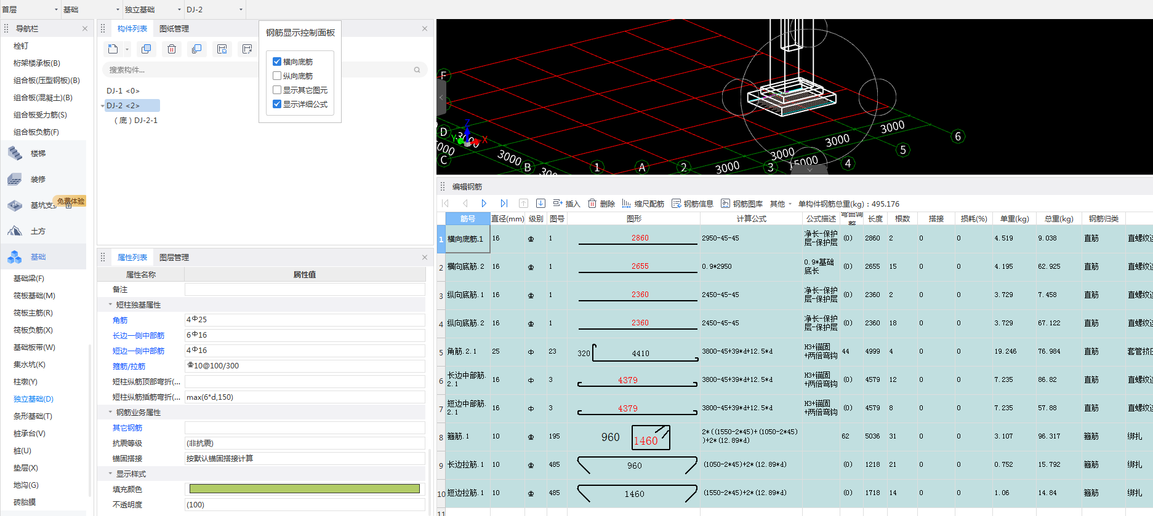Go to previous rebar row icon
This screenshot has width=1153, height=516.
tap(465, 204)
